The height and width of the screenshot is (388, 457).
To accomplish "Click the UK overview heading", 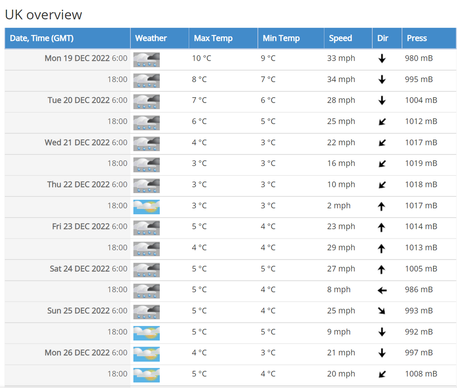I will [x=43, y=15].
